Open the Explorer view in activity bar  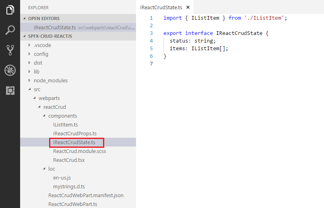tap(10, 10)
